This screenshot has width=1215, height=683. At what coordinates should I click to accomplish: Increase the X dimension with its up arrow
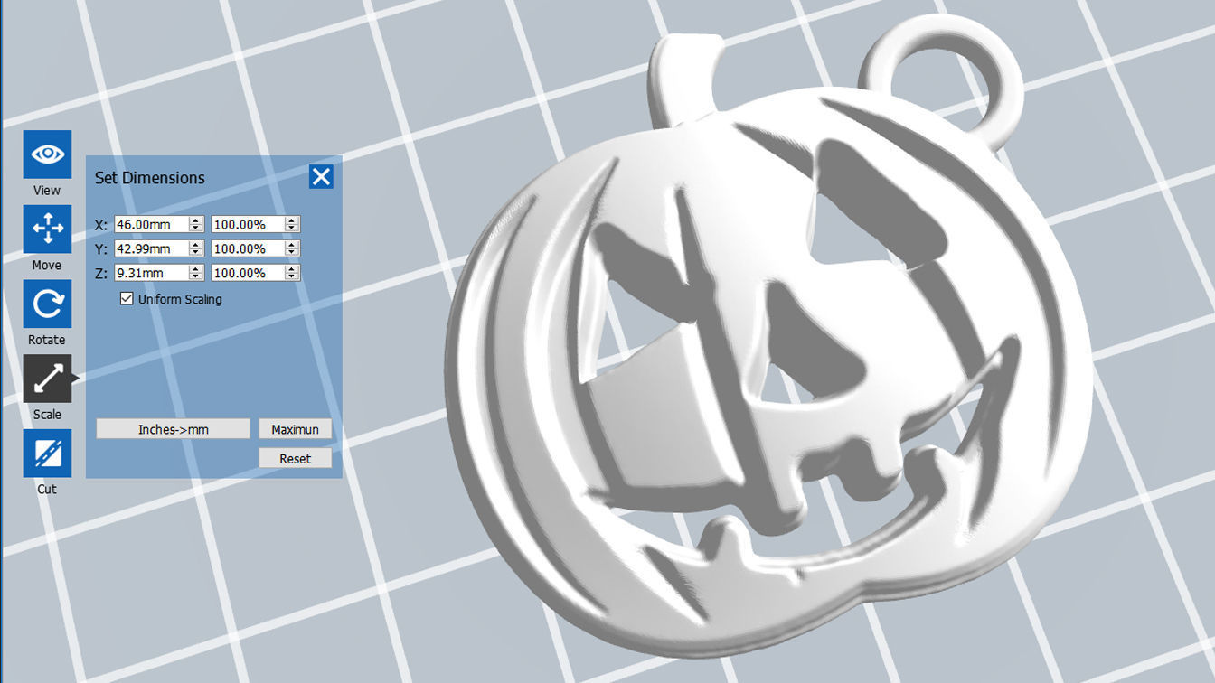197,220
